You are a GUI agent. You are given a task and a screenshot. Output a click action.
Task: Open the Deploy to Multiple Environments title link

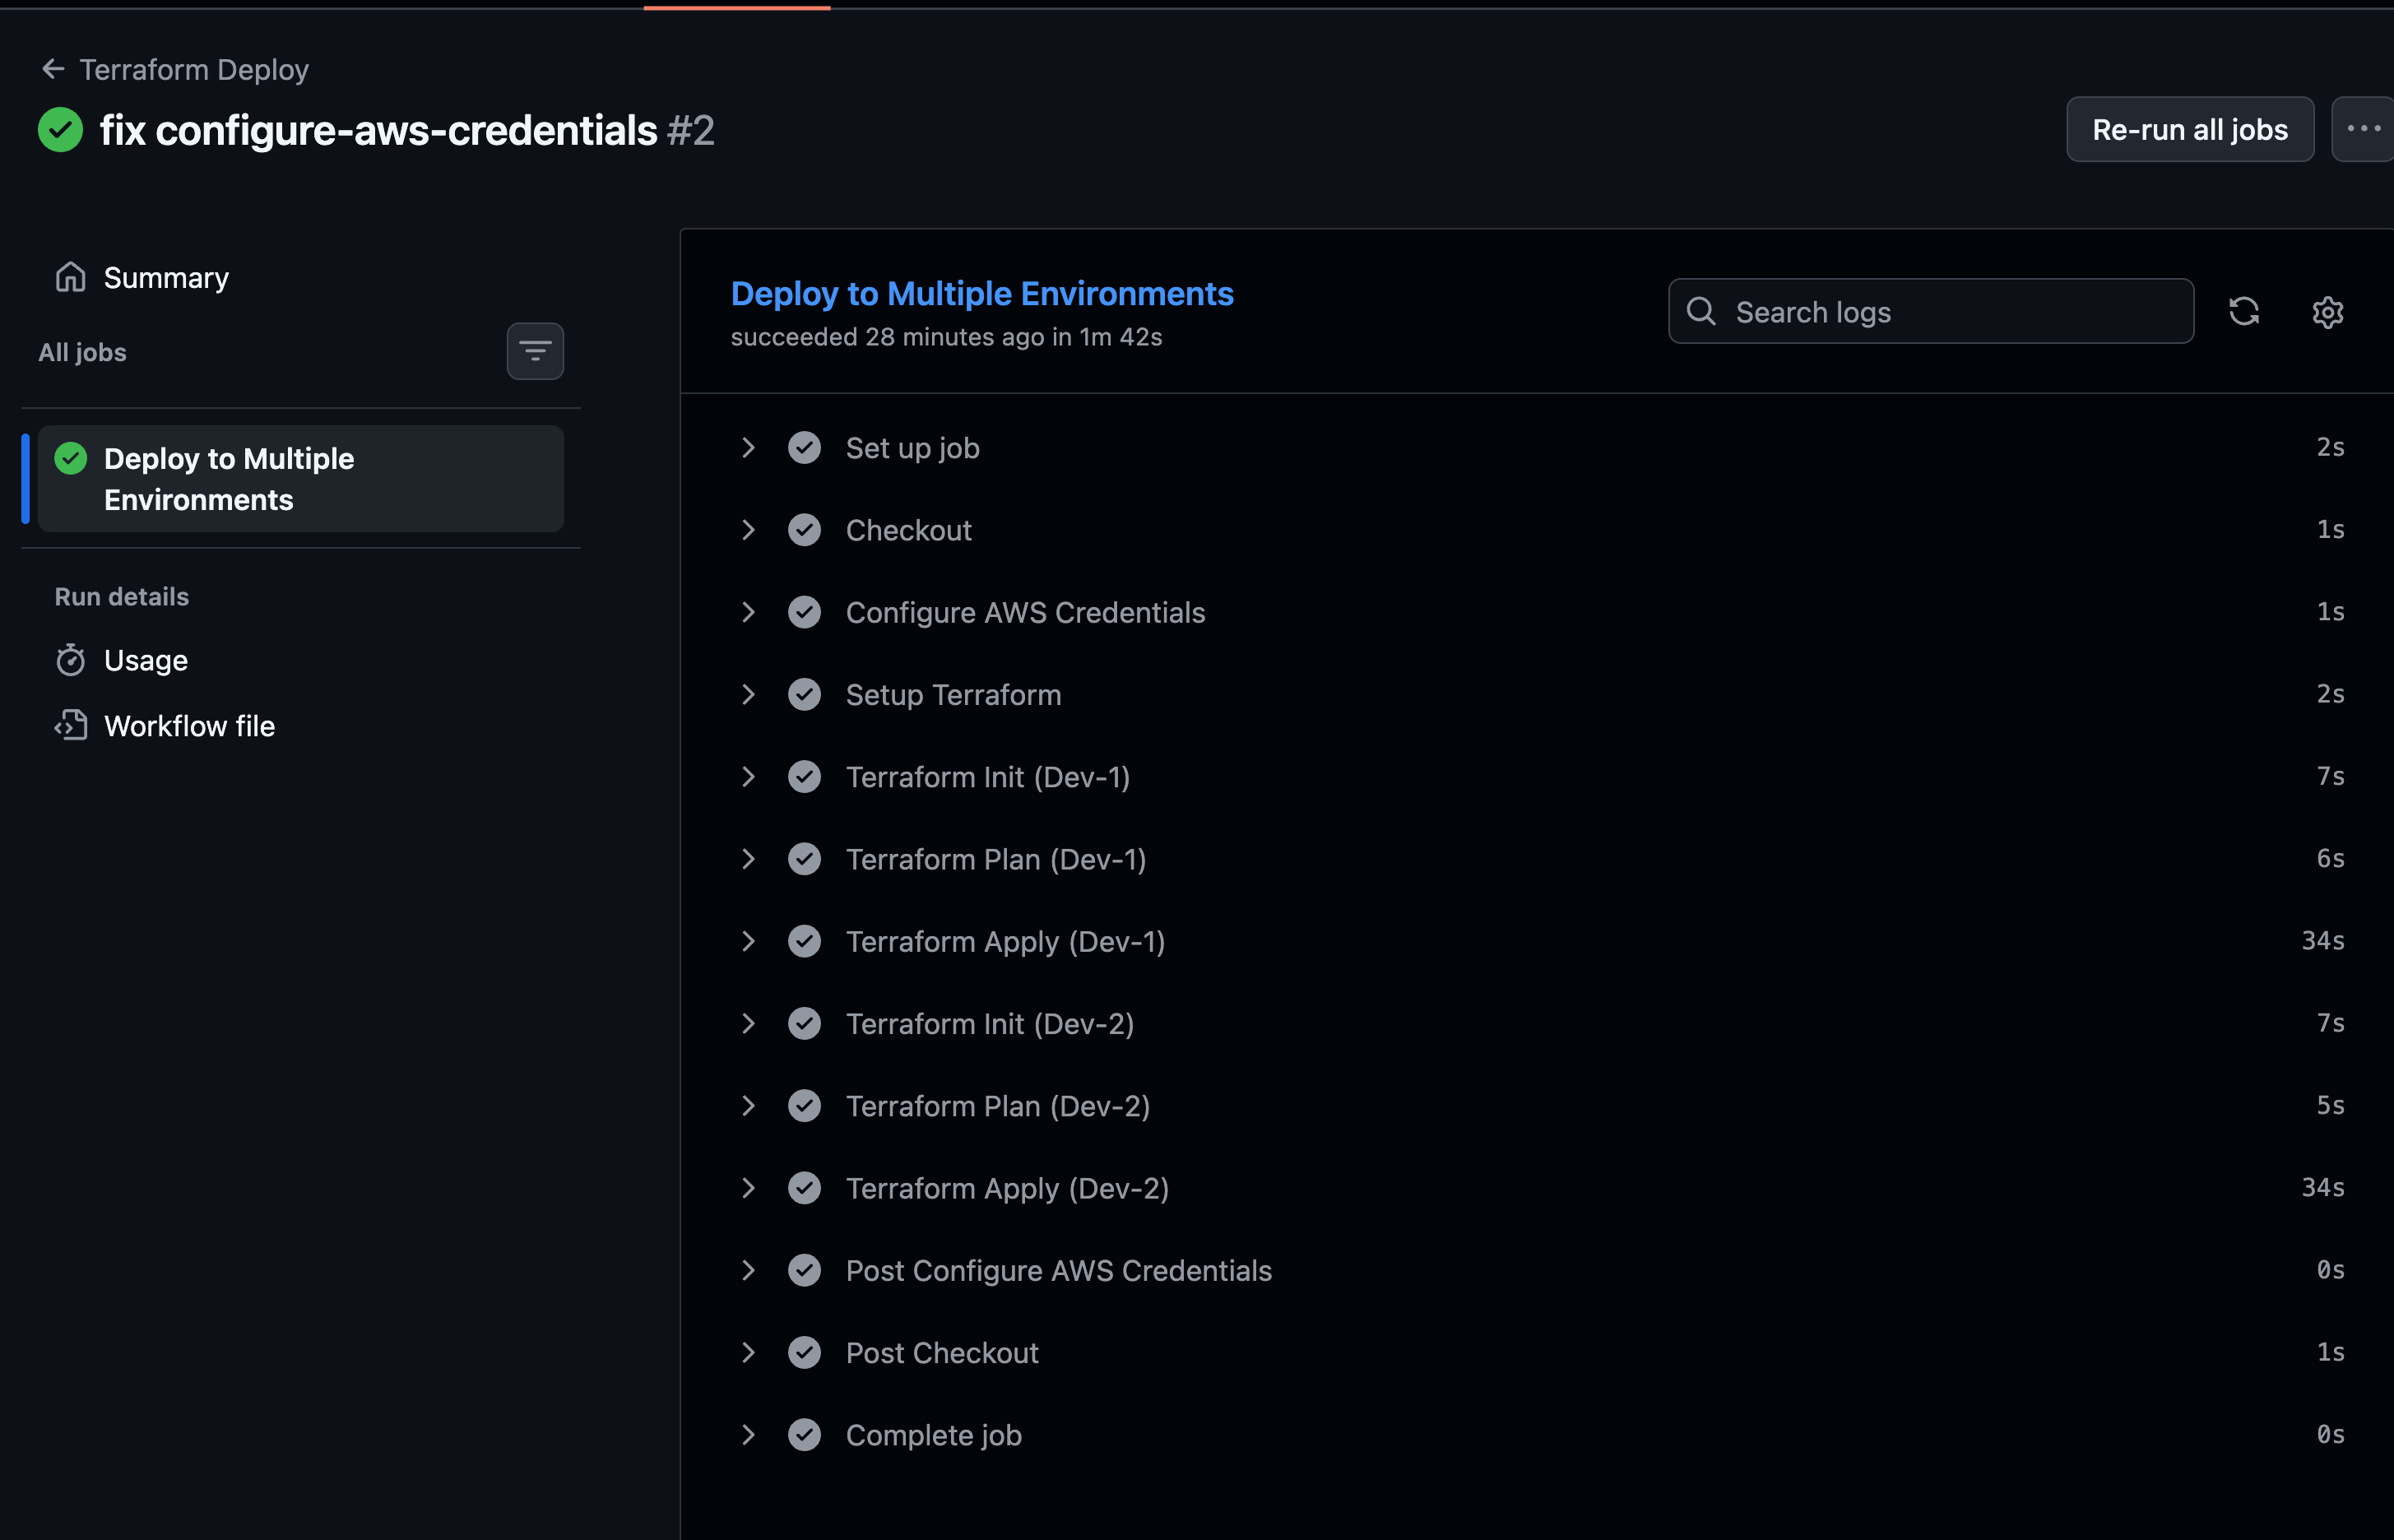pos(981,293)
